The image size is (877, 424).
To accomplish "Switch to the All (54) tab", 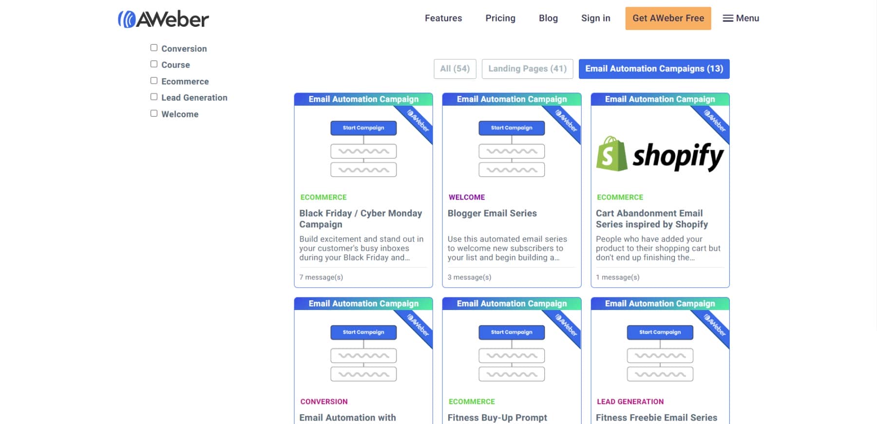I will 455,69.
